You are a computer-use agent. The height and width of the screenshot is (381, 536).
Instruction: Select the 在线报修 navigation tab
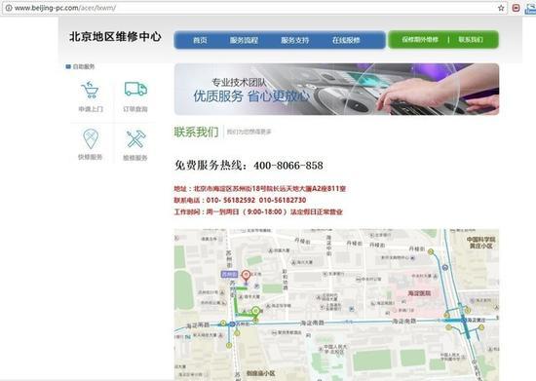tap(346, 40)
